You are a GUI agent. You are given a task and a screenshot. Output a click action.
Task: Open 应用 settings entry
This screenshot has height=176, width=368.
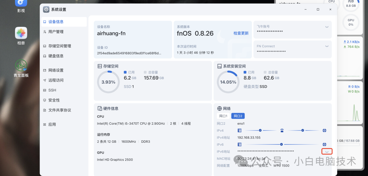pos(64,124)
